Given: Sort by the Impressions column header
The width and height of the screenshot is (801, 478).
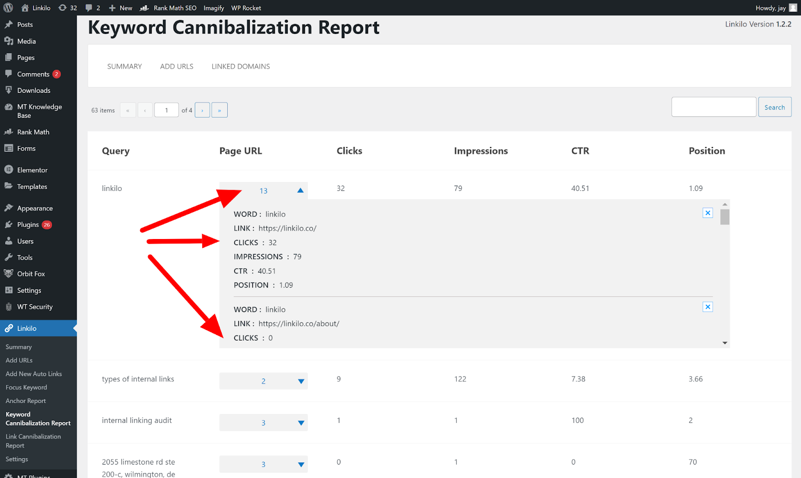Looking at the screenshot, I should (481, 151).
